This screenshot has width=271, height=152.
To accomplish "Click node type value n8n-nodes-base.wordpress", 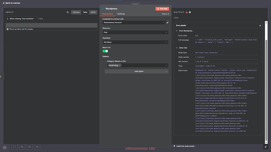I will coord(206,53).
